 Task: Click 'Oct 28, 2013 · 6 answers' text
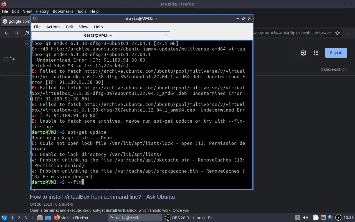tap(51, 204)
